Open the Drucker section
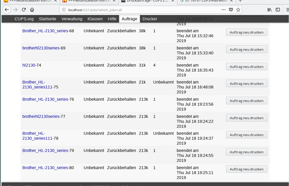The image size is (289, 186). (150, 19)
